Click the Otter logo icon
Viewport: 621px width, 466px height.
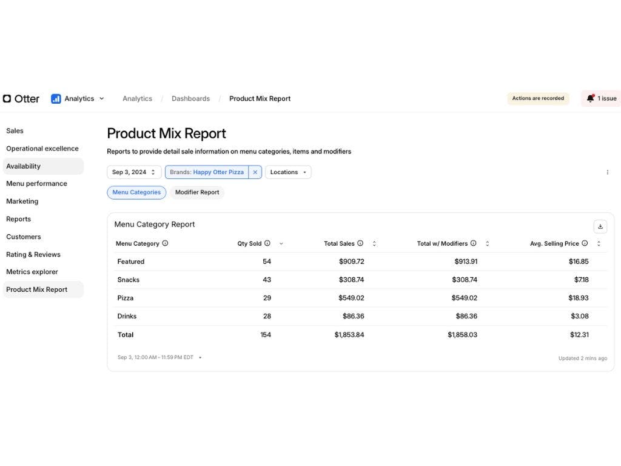coord(7,98)
